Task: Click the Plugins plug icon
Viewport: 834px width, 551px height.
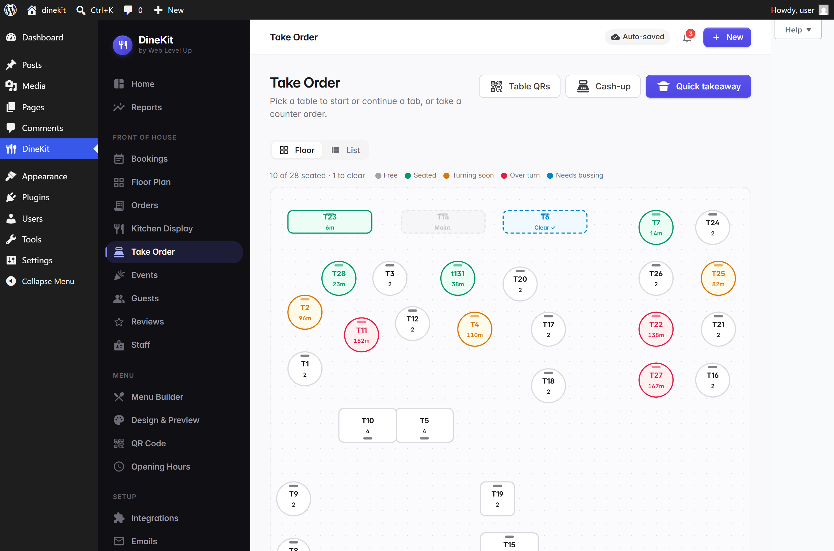Action: pyautogui.click(x=11, y=197)
